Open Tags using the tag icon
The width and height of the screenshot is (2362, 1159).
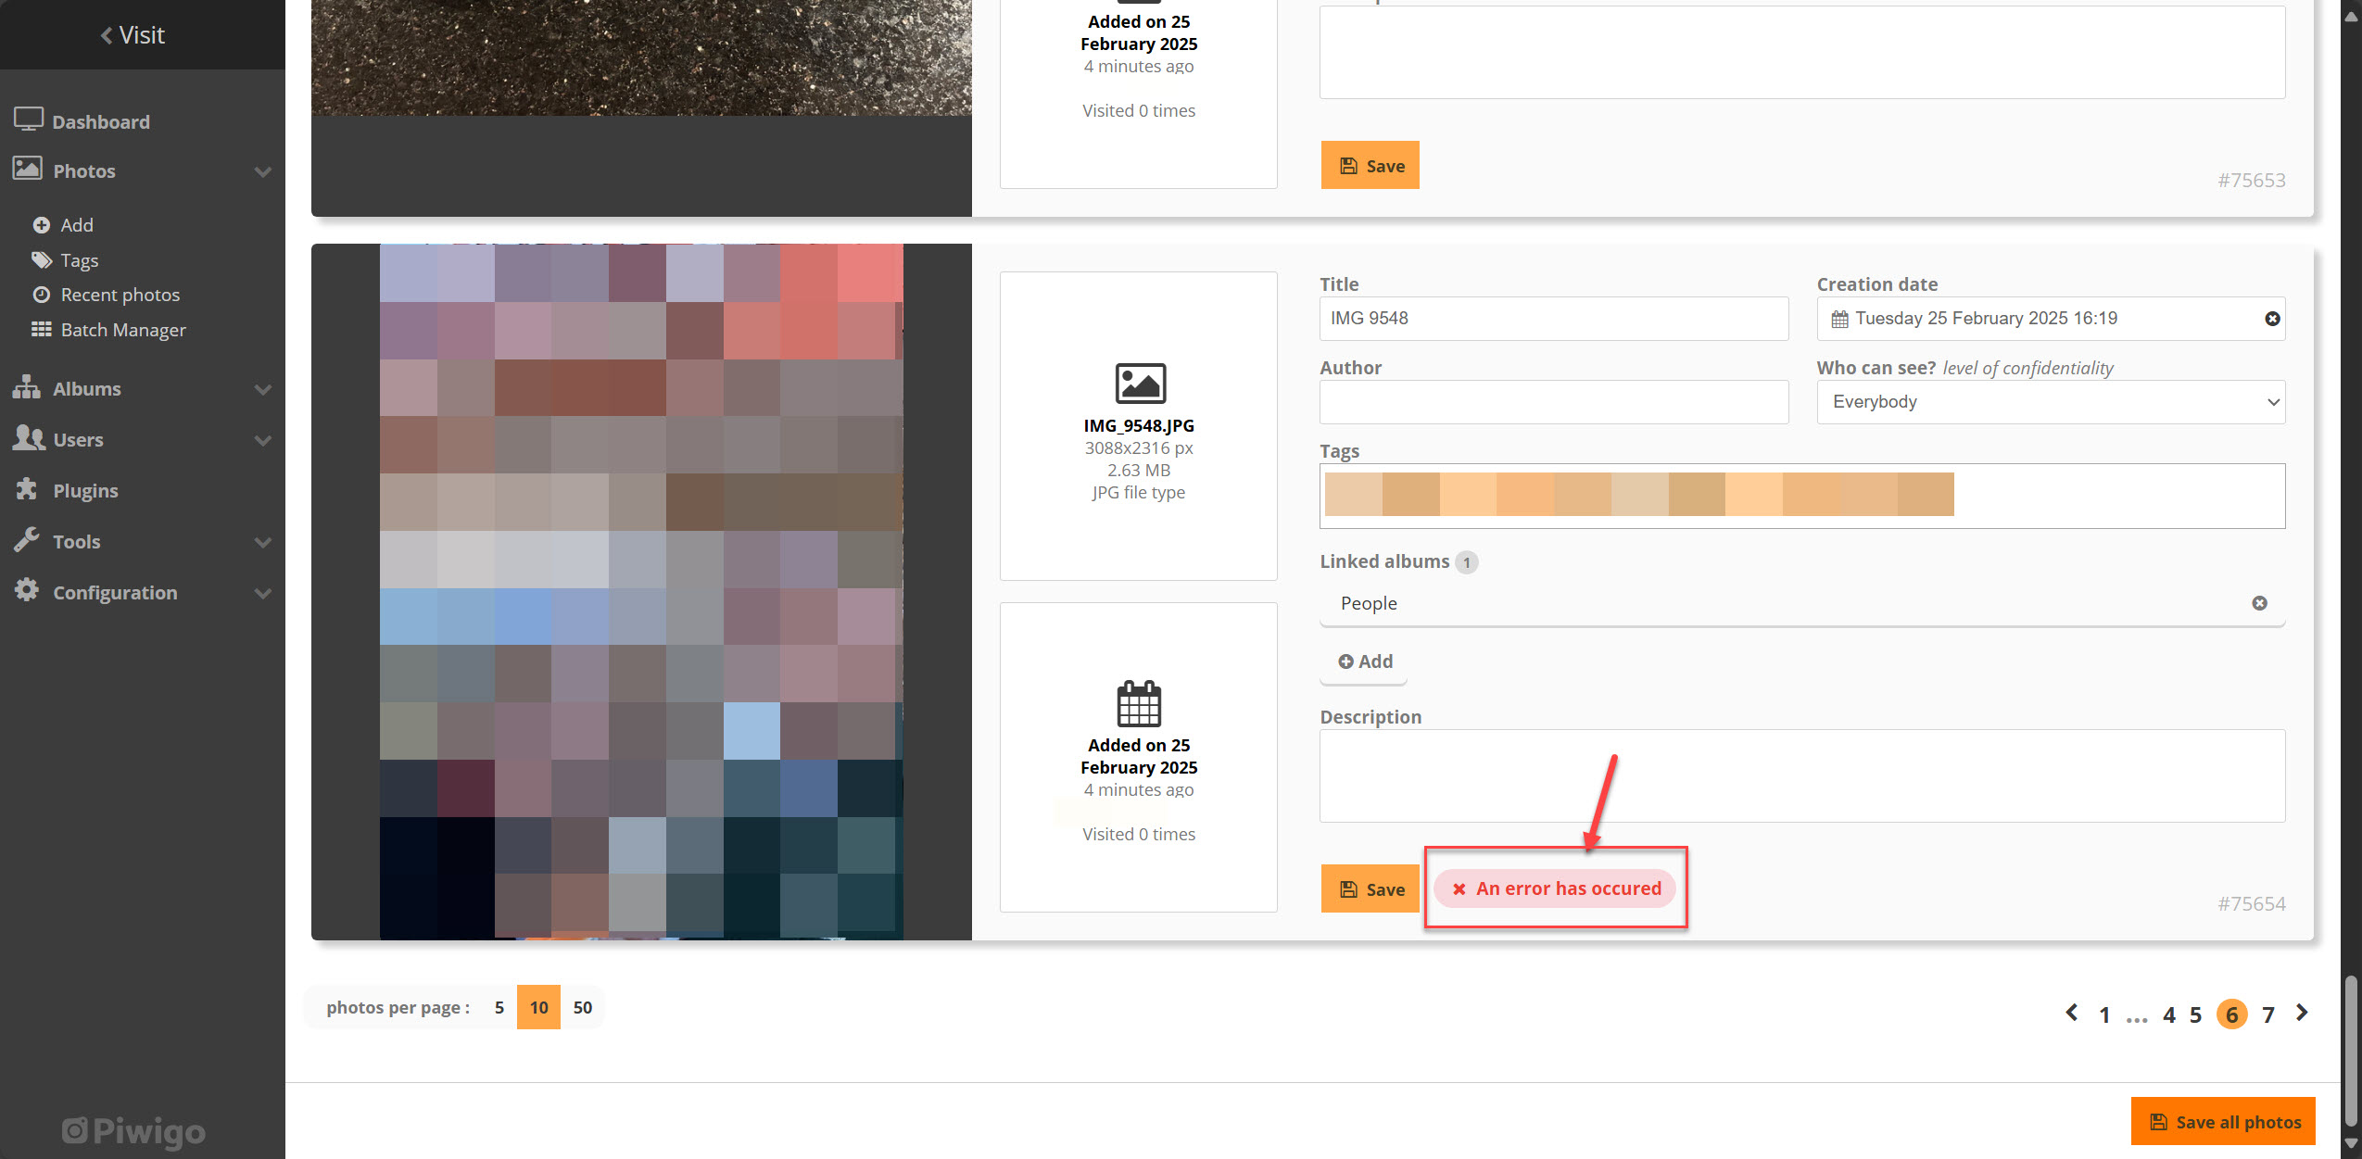pos(42,259)
